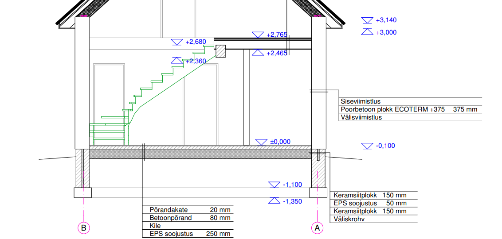Click the -0,100 ground level marker symbol
Viewport: 502px width, 239px height.
click(367, 146)
